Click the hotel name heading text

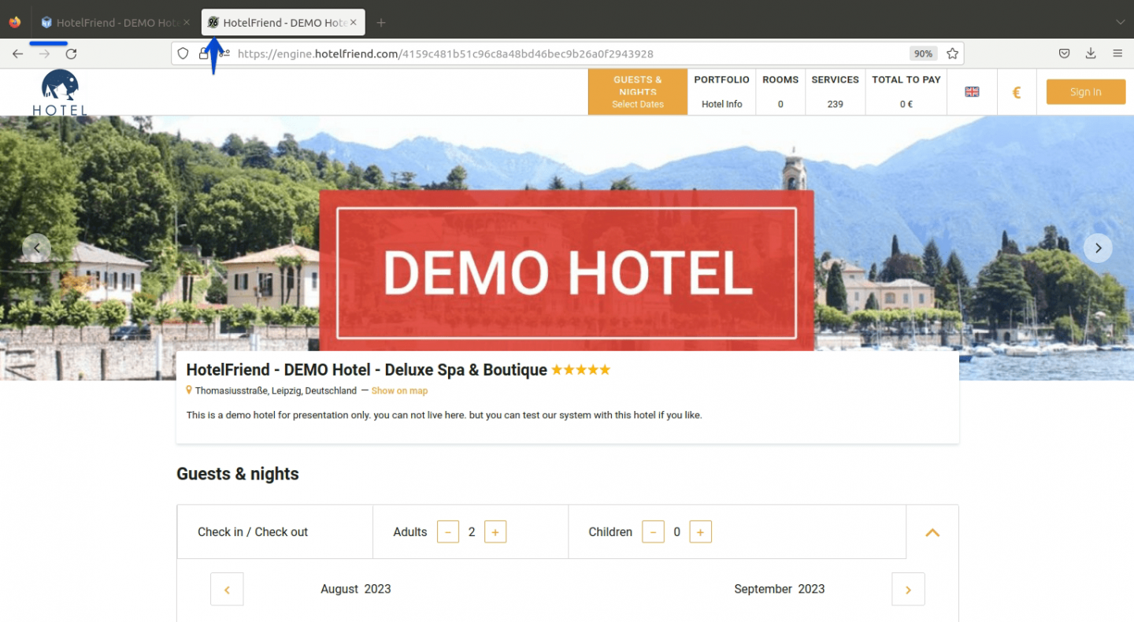coord(367,370)
